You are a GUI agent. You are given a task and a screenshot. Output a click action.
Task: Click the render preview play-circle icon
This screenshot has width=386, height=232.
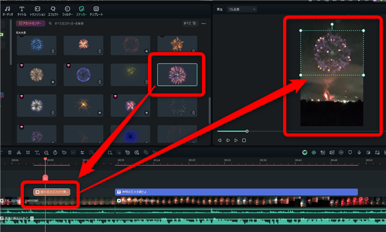[x=341, y=153]
